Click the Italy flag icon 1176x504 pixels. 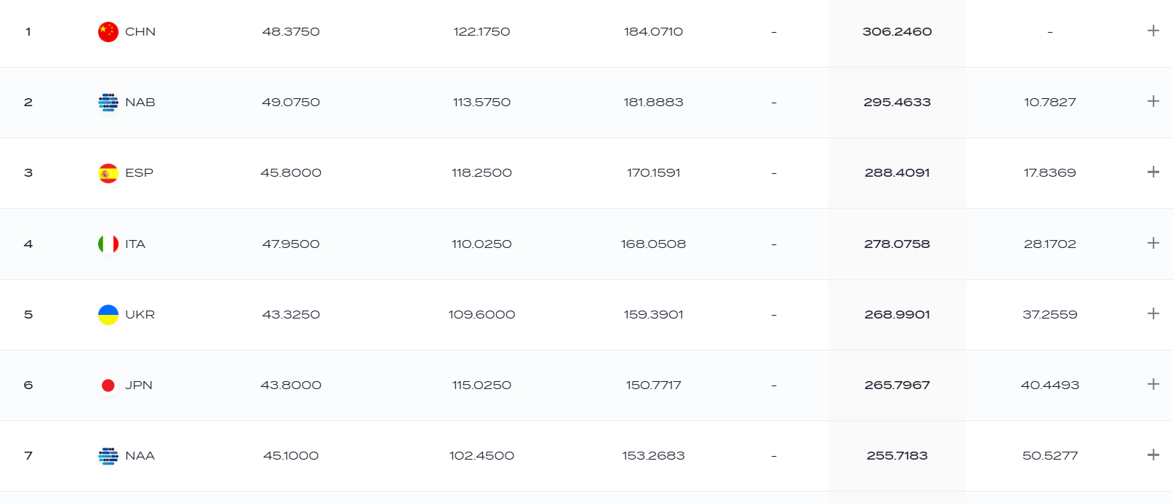108,244
